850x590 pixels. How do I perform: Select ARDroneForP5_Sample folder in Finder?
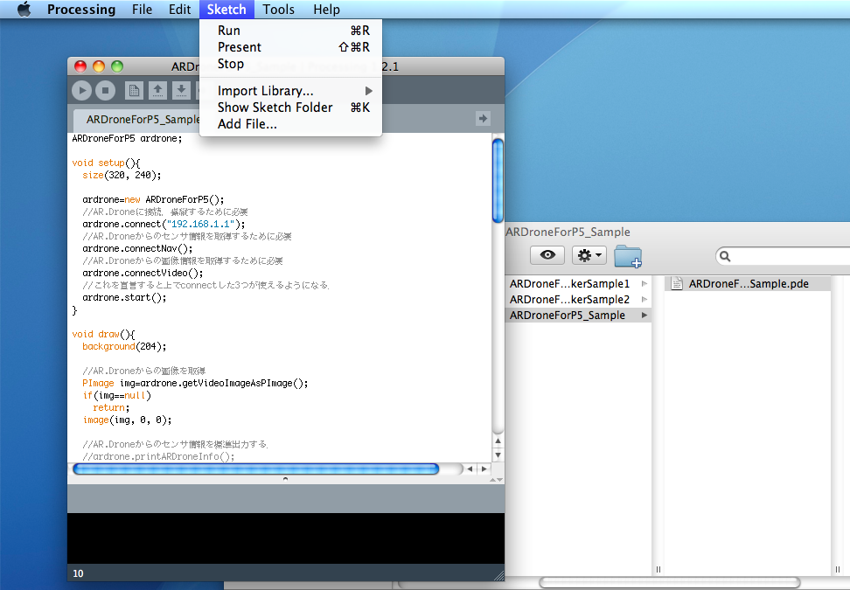click(567, 316)
